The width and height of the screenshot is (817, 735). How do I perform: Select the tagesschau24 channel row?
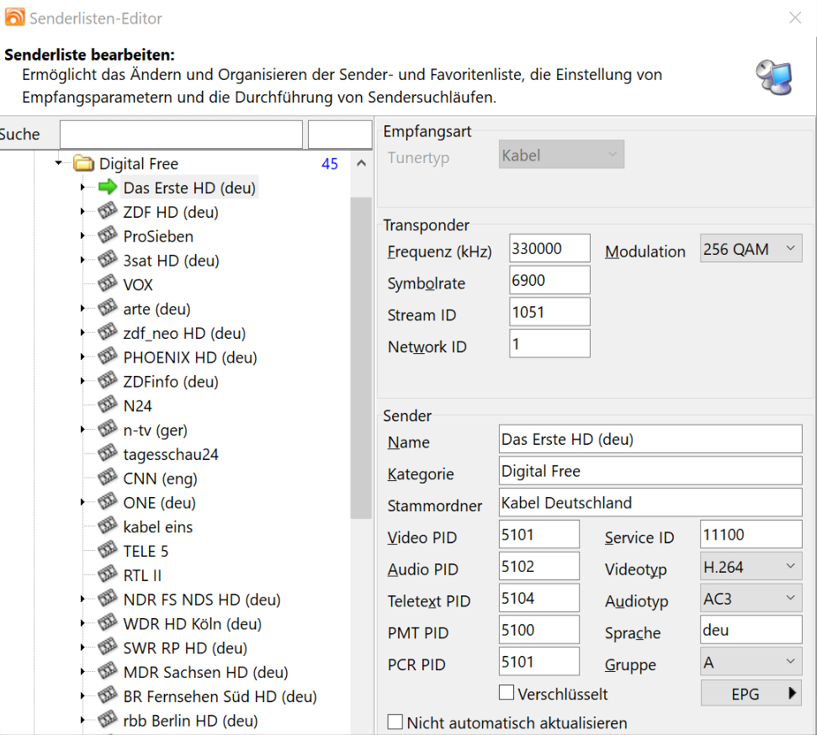170,454
